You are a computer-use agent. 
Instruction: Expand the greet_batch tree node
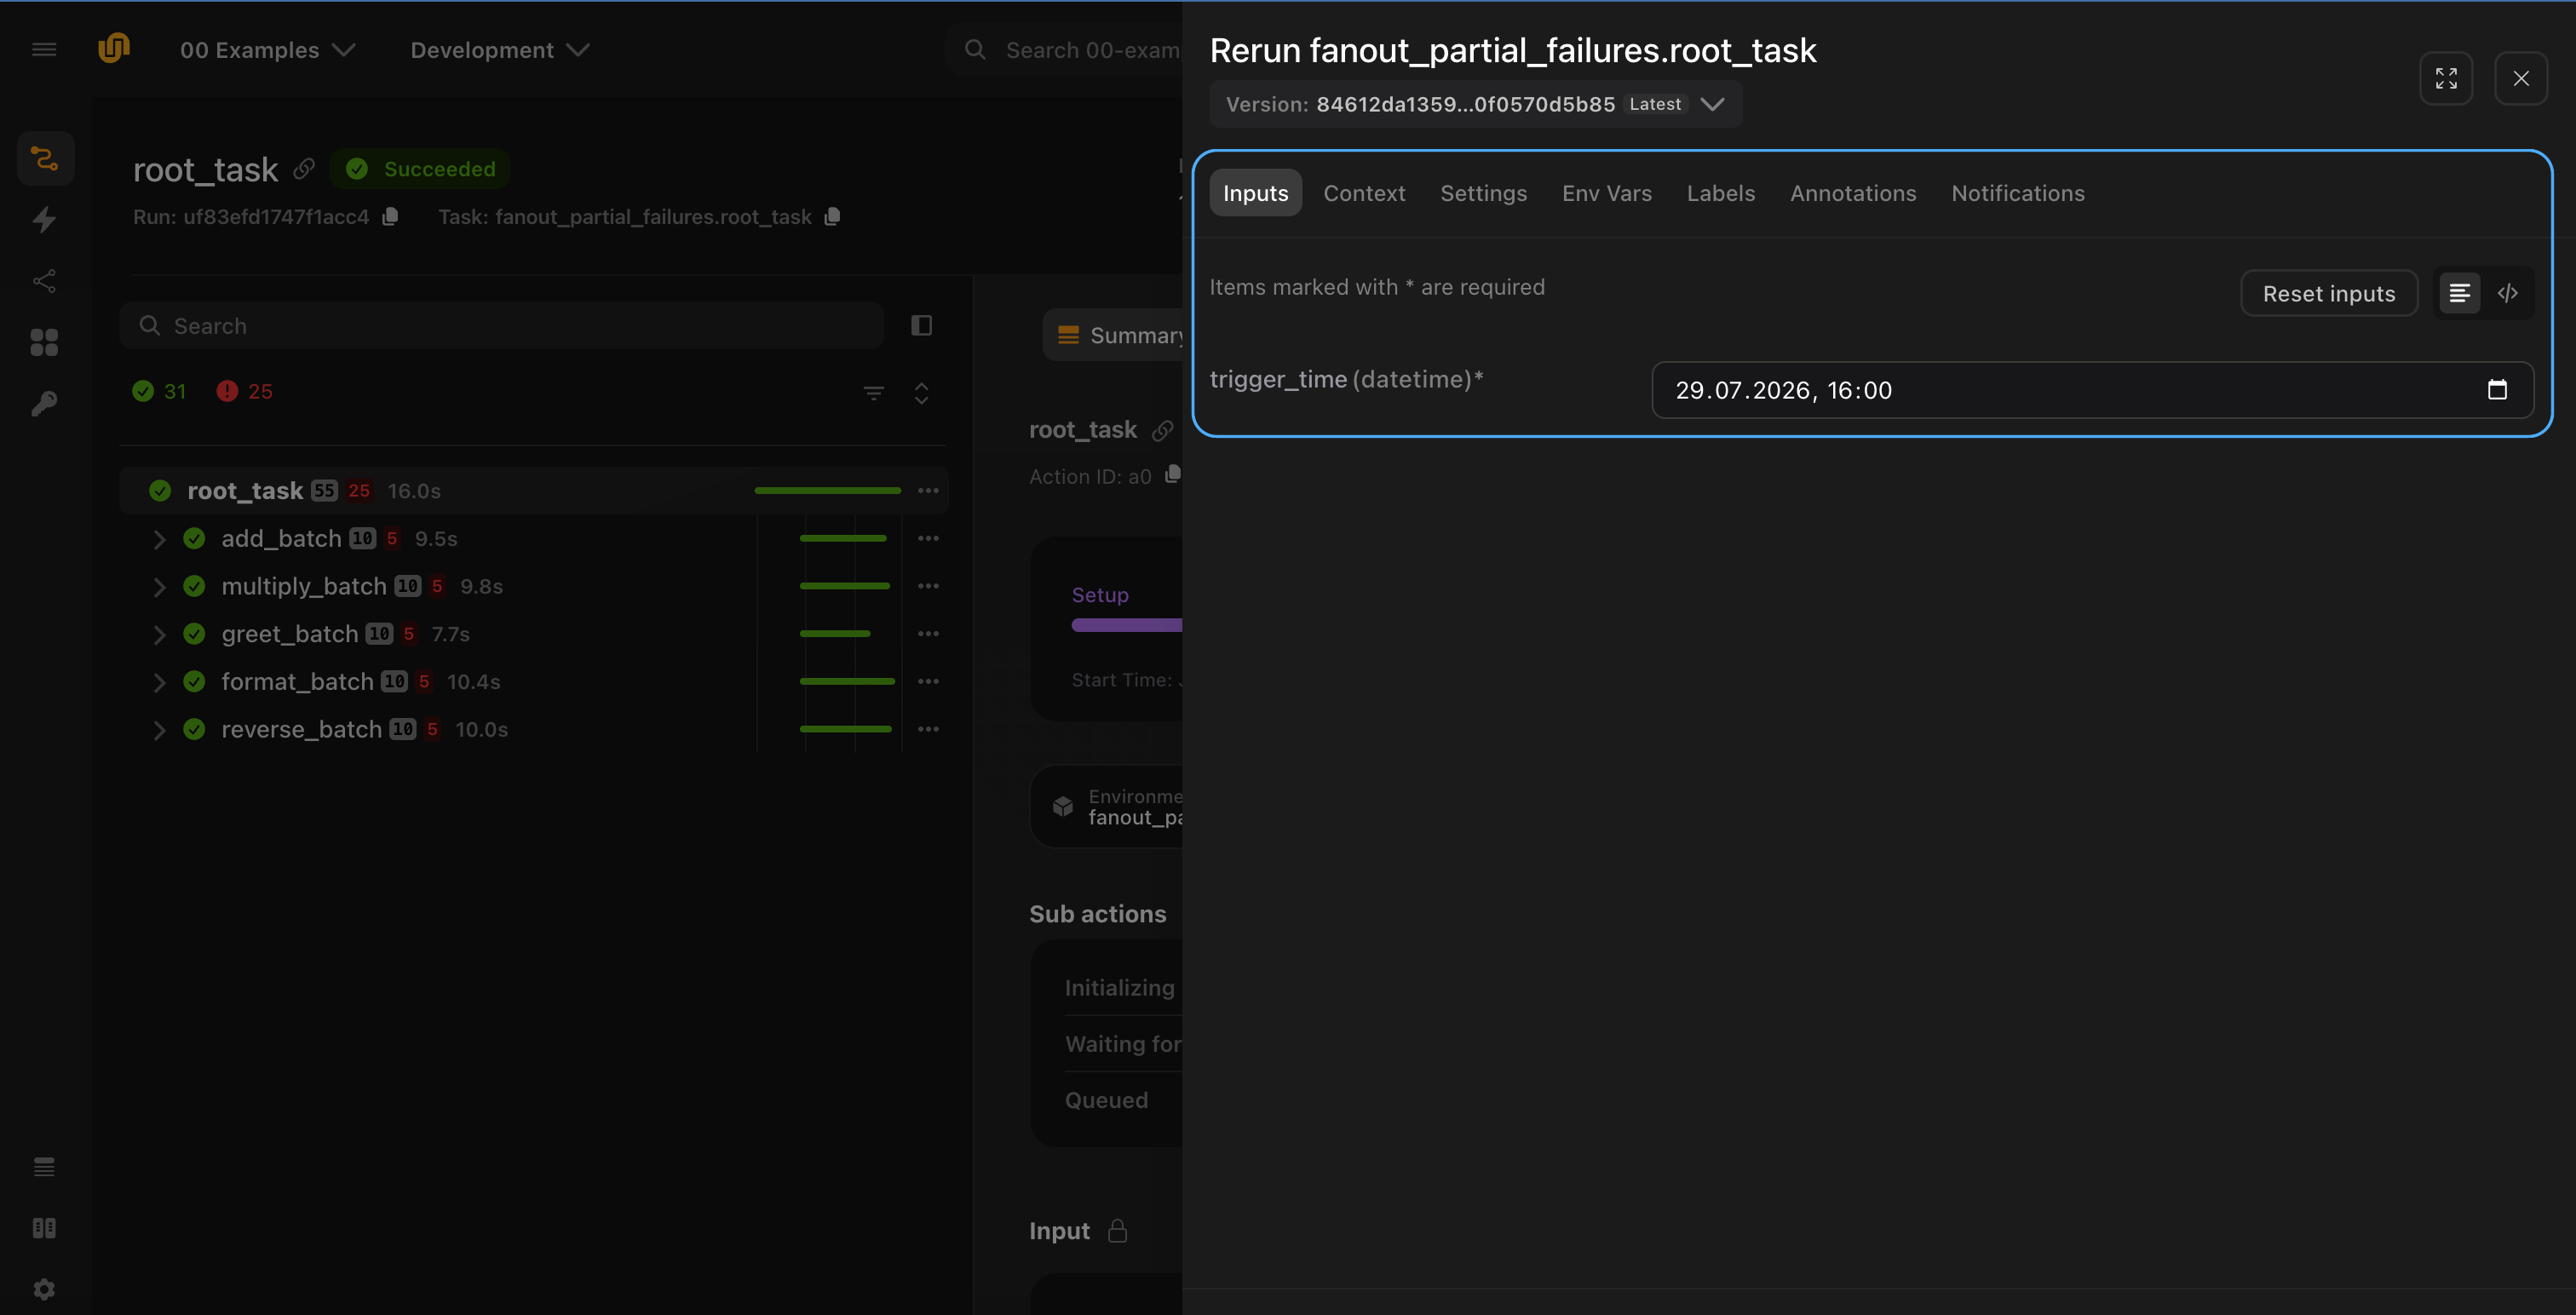[159, 634]
